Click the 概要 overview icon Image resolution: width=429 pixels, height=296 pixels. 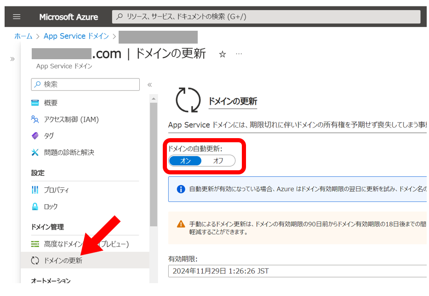point(35,103)
